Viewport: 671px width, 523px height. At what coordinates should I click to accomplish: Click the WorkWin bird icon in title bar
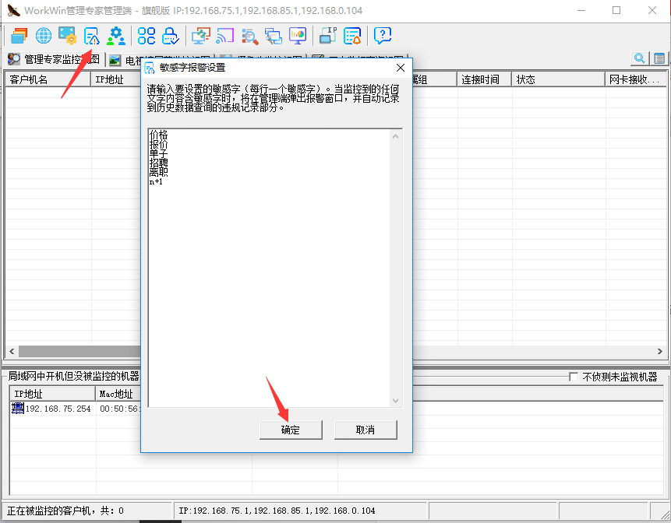[x=13, y=10]
